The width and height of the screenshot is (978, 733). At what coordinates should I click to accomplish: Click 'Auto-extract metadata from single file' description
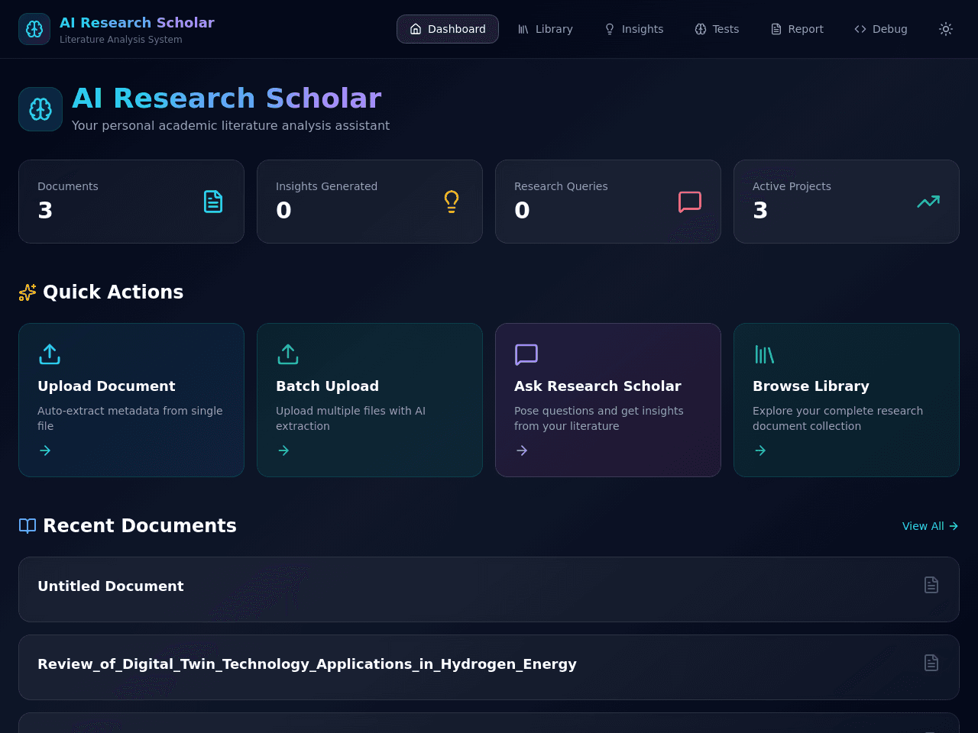click(x=130, y=418)
